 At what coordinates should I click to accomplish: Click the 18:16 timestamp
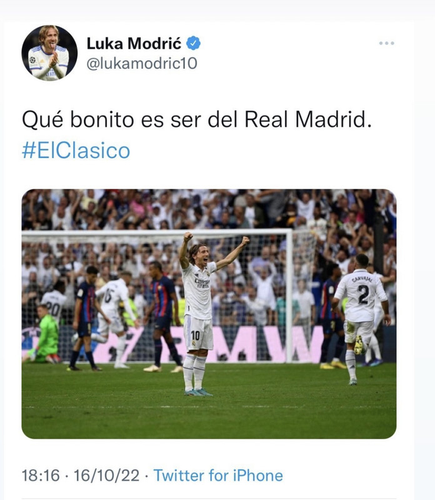click(41, 476)
